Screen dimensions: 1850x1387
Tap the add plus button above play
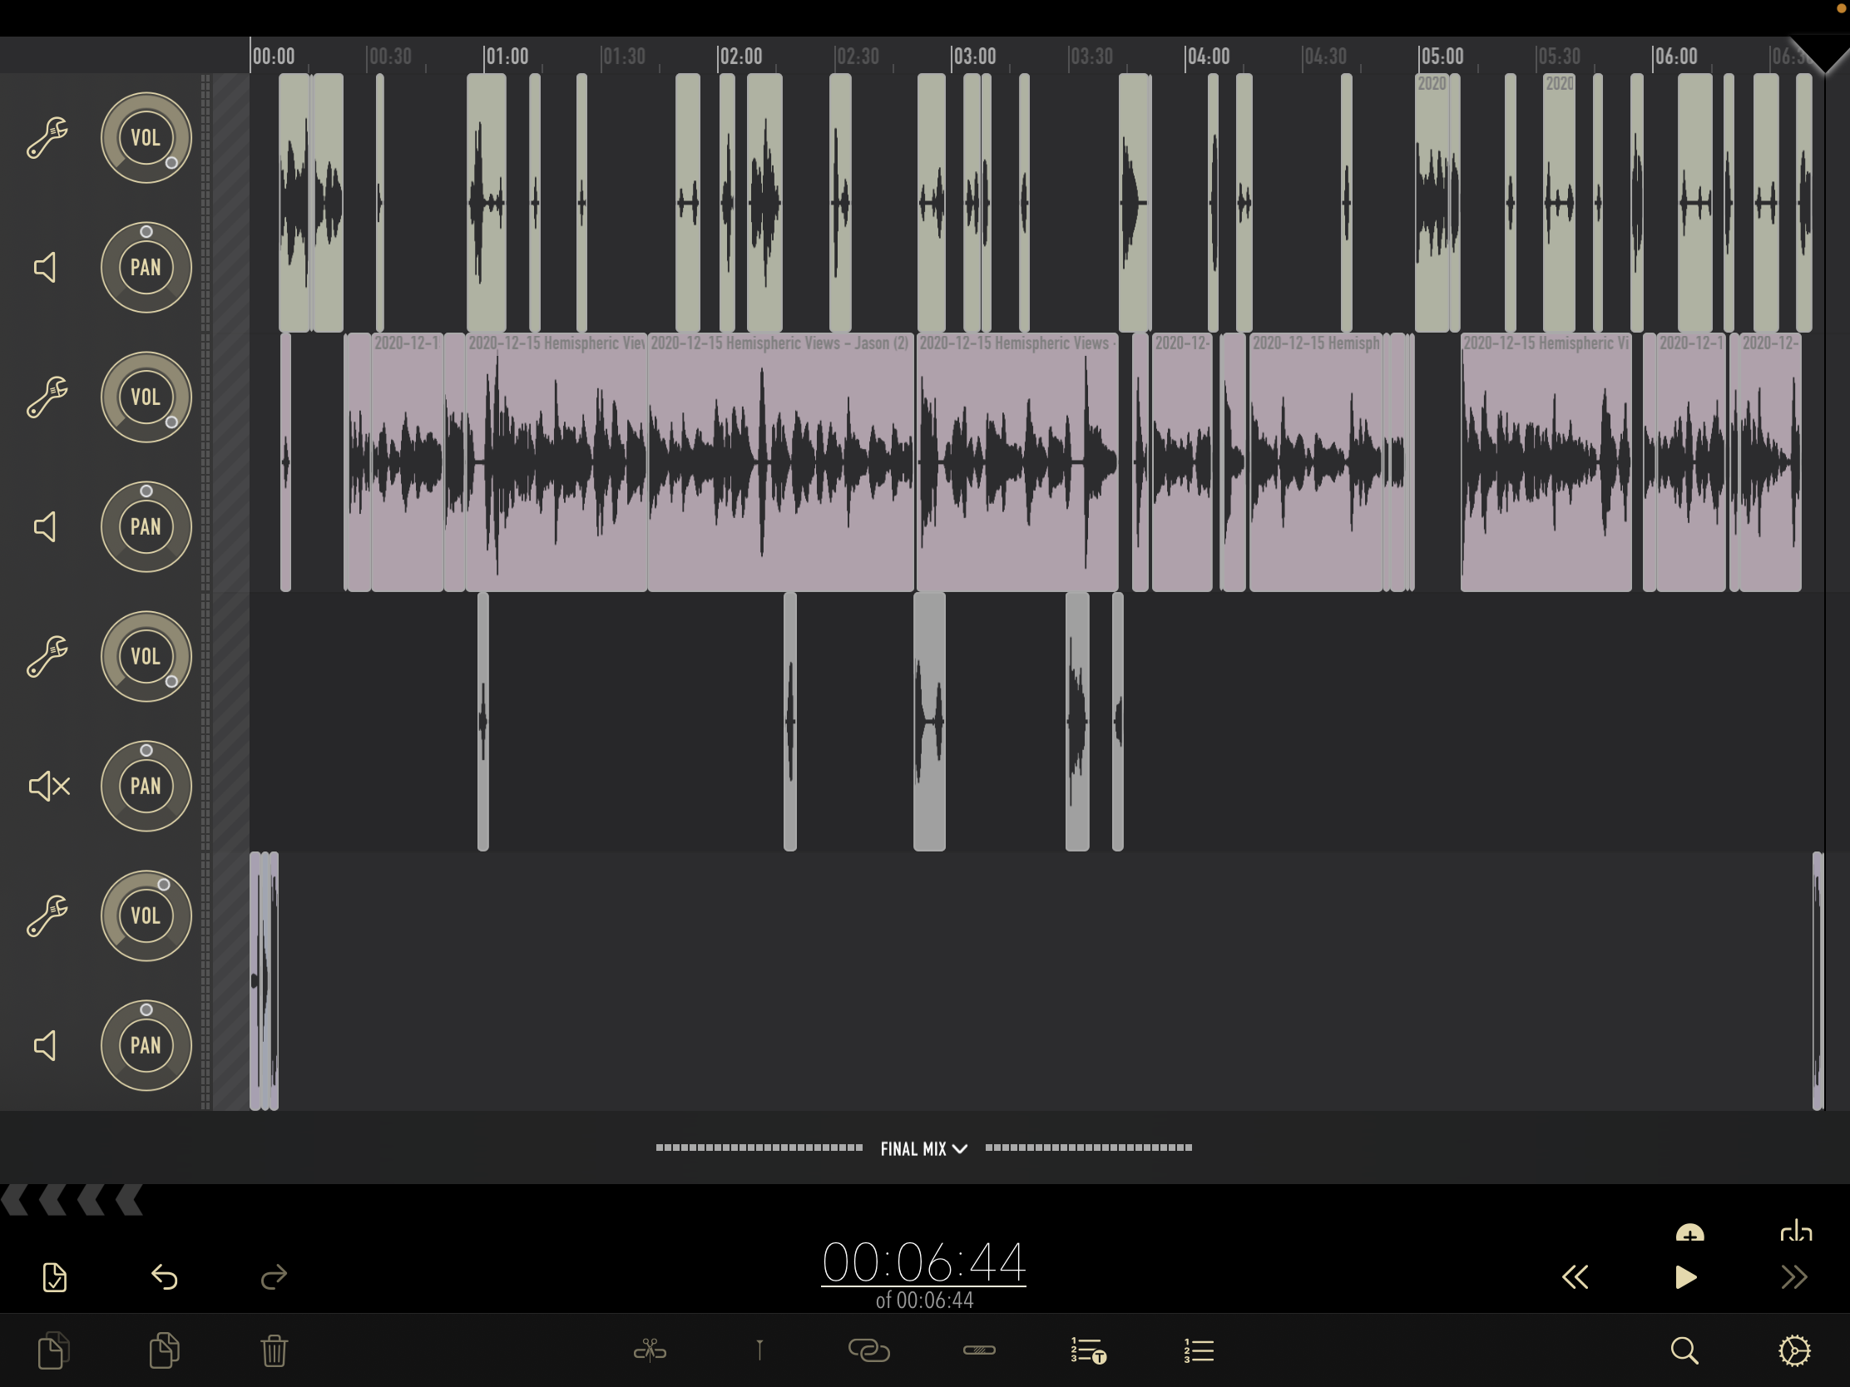tap(1689, 1232)
